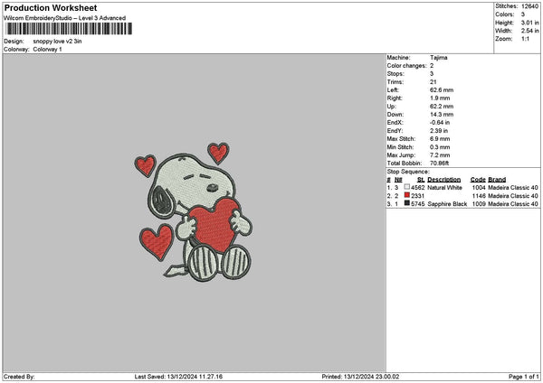Click the 'Page 1 of 1' footer
The image size is (543, 383).
click(x=523, y=377)
